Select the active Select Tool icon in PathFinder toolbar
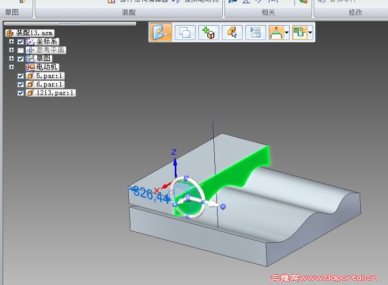Screen dimensions: 388x285 tap(161, 33)
